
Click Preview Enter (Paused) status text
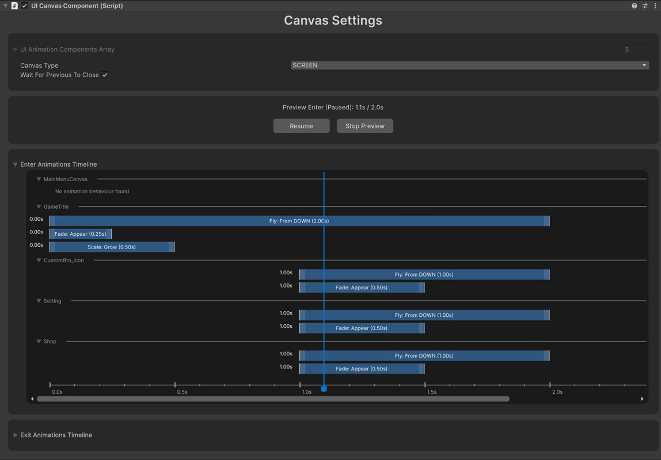point(333,108)
